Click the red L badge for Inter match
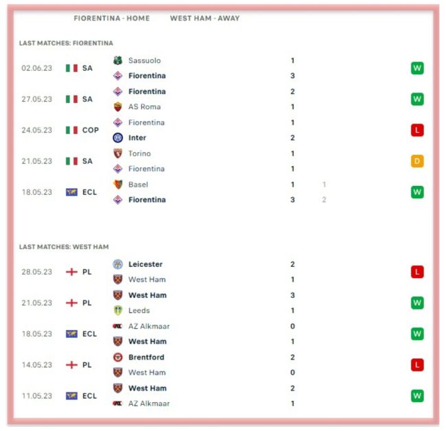 tap(417, 130)
